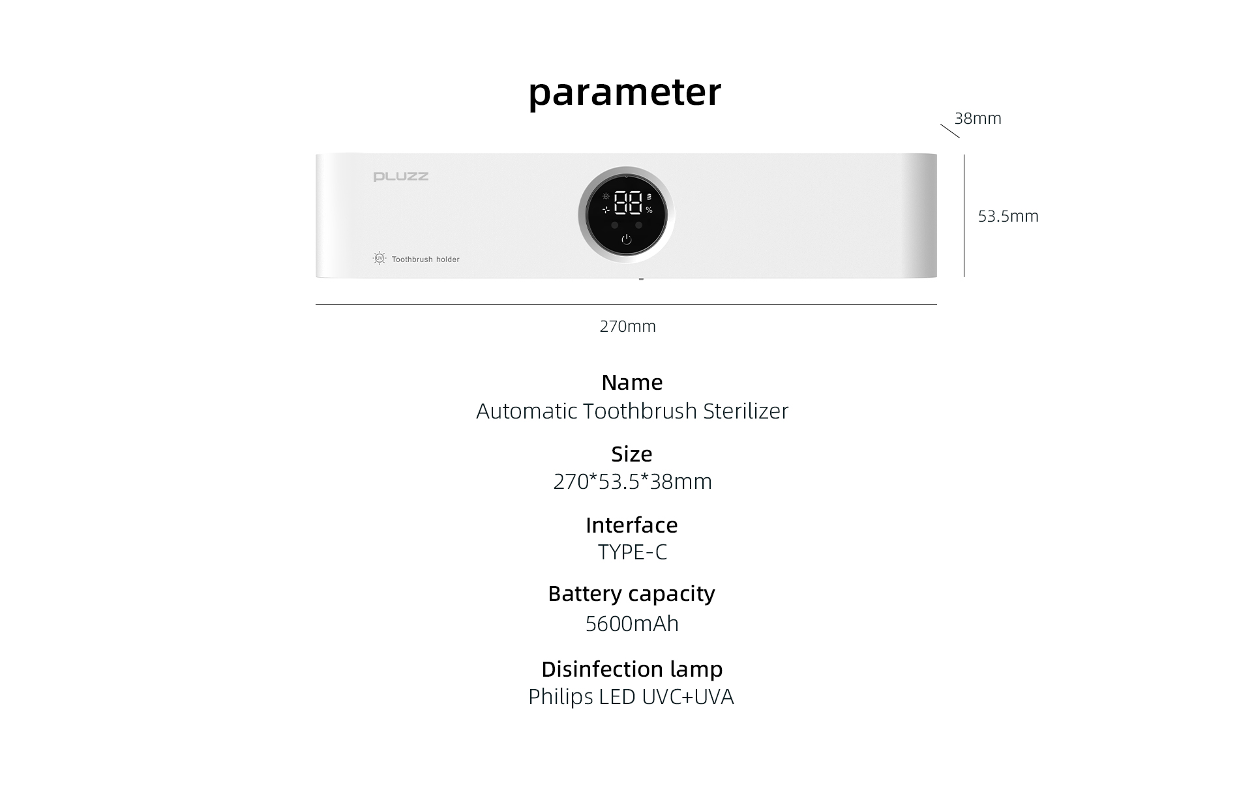Click the 38mm depth dimension label

click(x=977, y=119)
